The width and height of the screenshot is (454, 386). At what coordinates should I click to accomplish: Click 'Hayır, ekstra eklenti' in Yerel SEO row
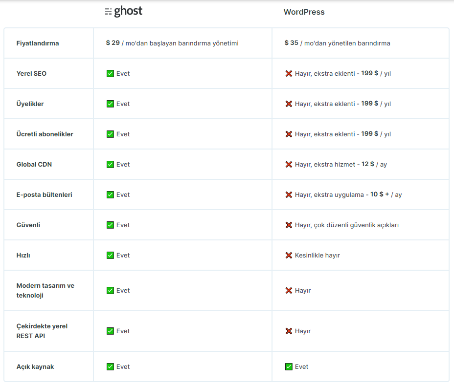pyautogui.click(x=325, y=73)
